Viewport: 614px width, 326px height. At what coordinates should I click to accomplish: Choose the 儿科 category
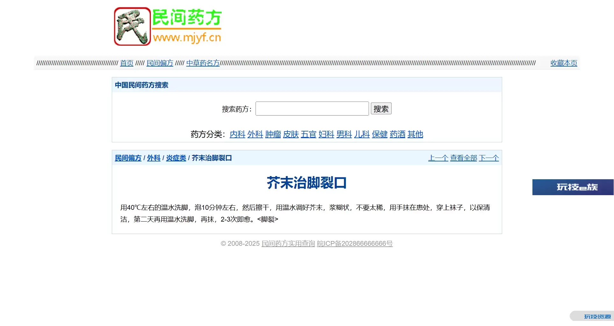[362, 134]
